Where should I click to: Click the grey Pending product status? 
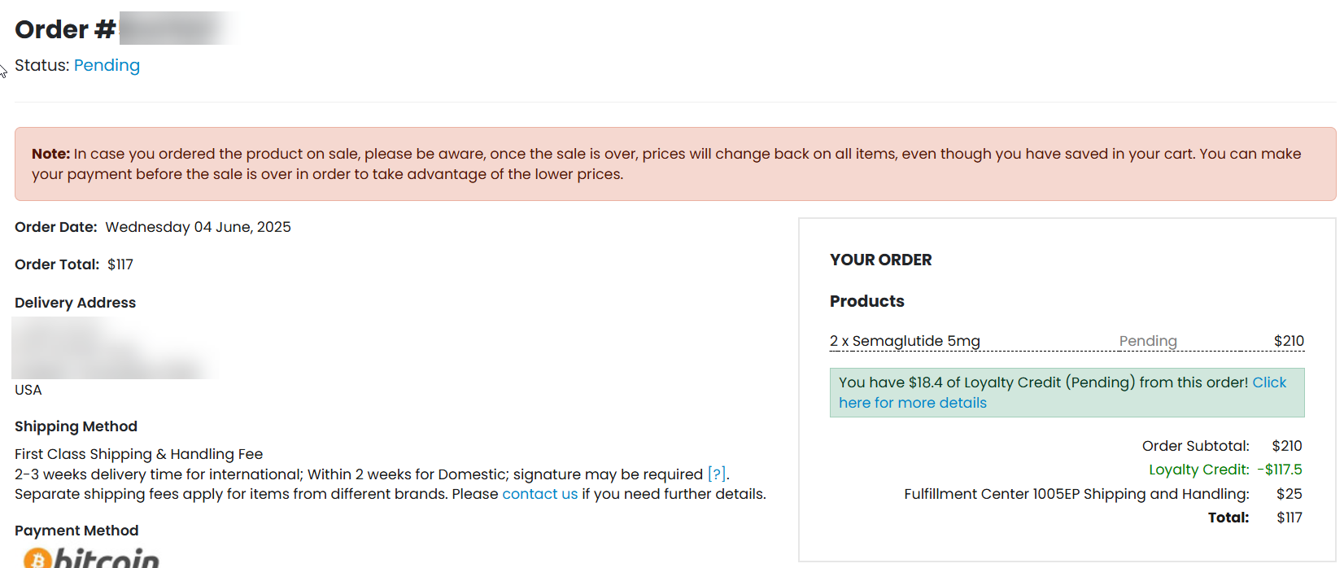click(x=1147, y=341)
